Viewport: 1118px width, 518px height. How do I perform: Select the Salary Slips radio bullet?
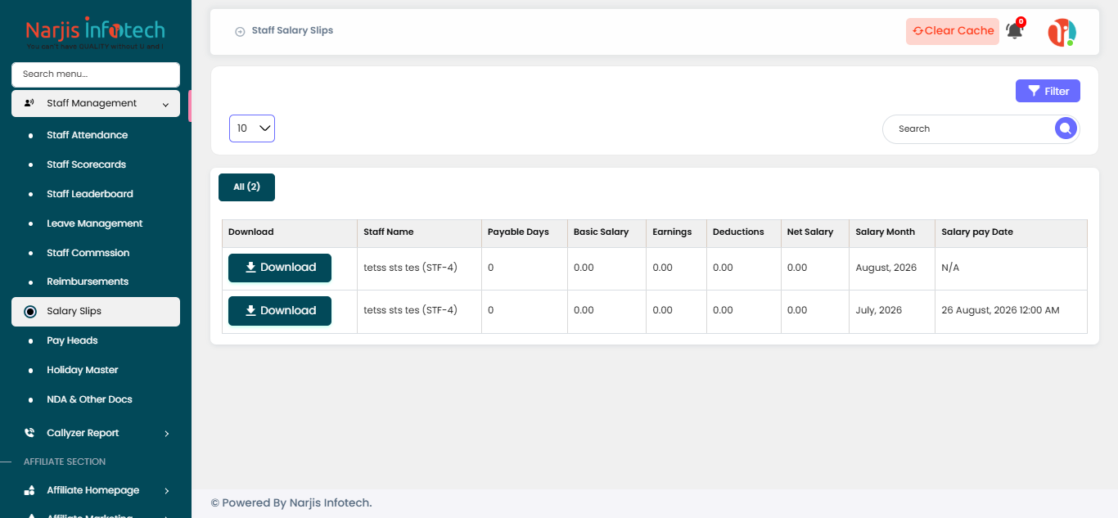coord(30,311)
